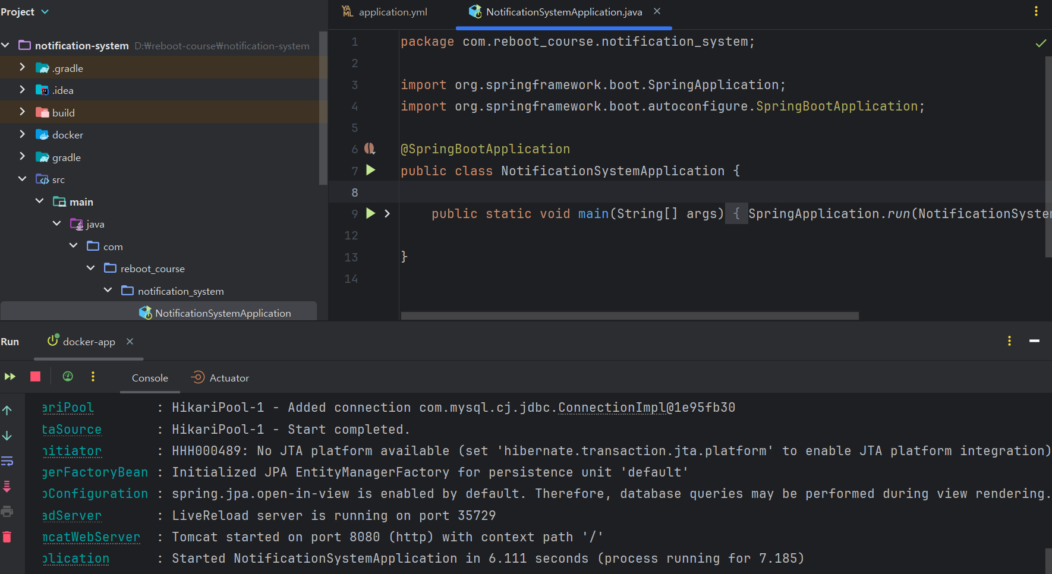This screenshot has height=574, width=1052.
Task: Click the gerFactoryBean logger link
Action: pos(95,472)
